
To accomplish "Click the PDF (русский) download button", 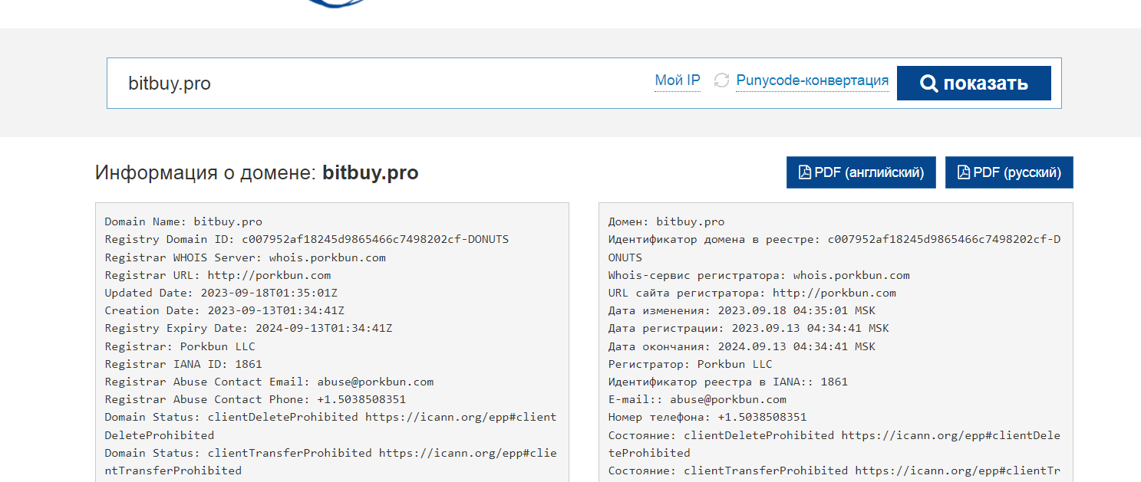I will pyautogui.click(x=1009, y=172).
